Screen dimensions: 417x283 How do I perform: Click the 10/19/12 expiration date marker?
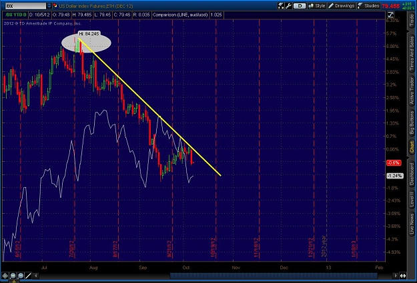coord(213,248)
